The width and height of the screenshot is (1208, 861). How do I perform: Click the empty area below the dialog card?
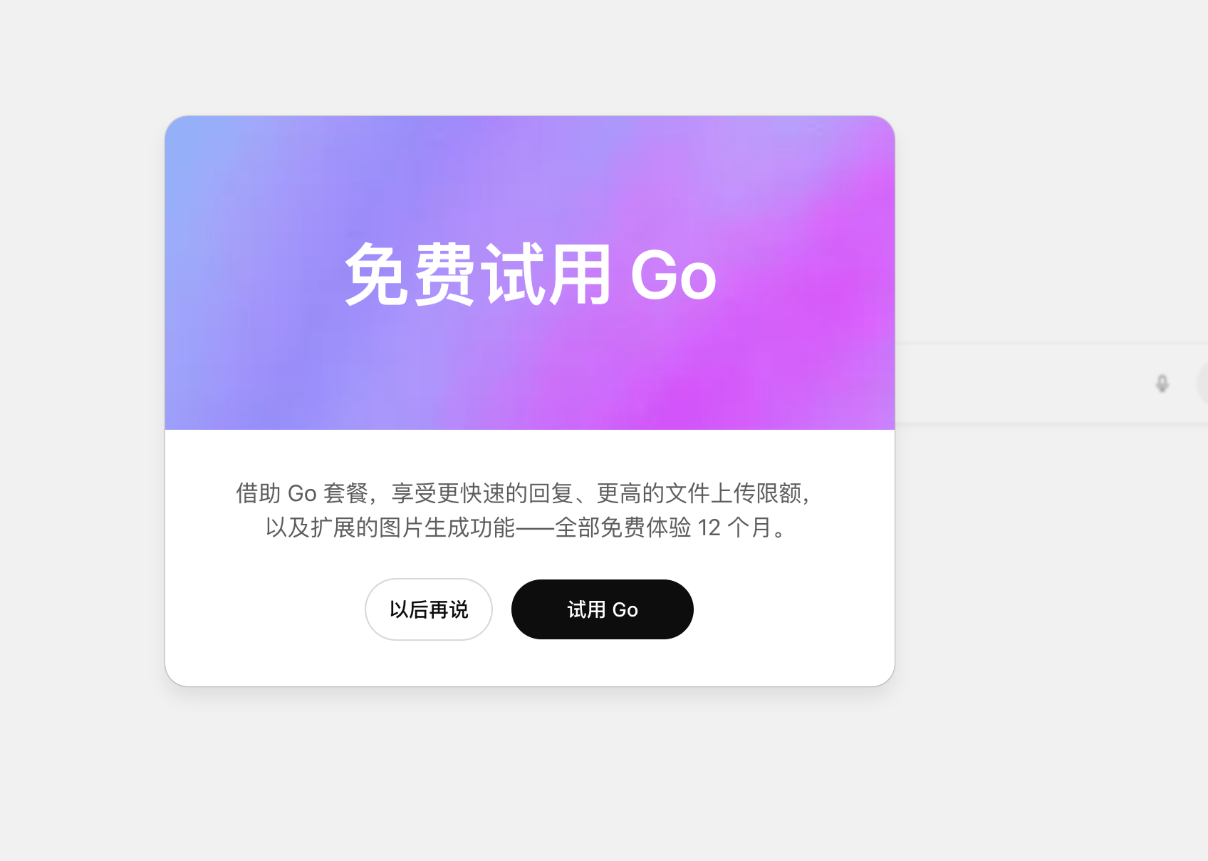tap(530, 773)
